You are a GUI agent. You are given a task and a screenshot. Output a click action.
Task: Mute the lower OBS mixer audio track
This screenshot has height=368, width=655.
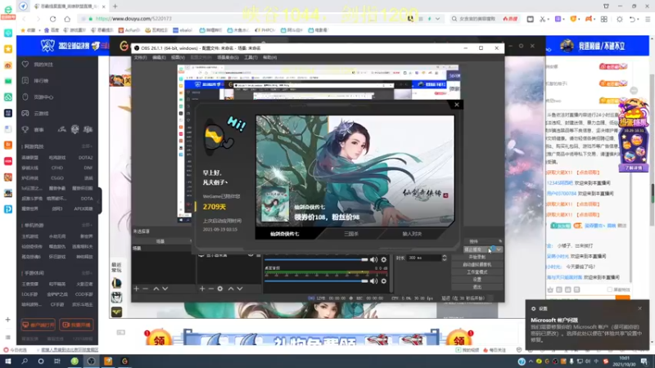click(x=373, y=281)
